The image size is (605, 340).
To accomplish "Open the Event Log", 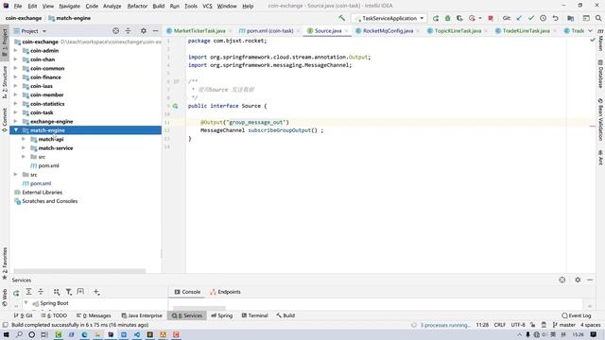I will click(x=577, y=315).
